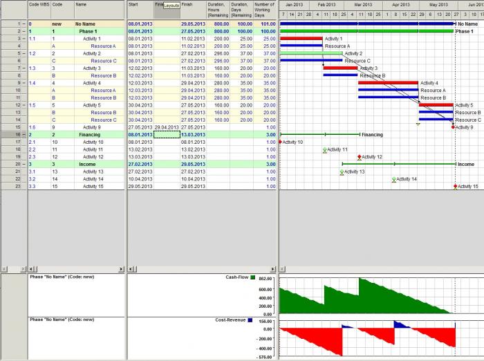Click the red Activity 1 Gantt bar
This screenshot has width=484, height=361.
pyautogui.click(x=301, y=39)
